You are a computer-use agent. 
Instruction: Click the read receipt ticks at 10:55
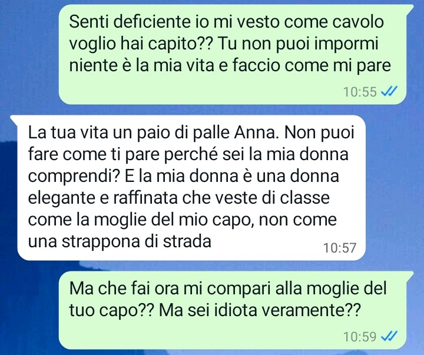[389, 91]
